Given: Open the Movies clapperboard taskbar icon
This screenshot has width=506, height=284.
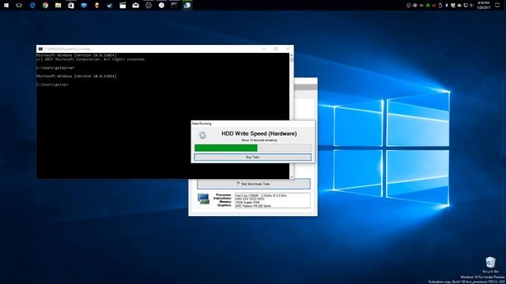Looking at the screenshot, I should pyautogui.click(x=123, y=6).
